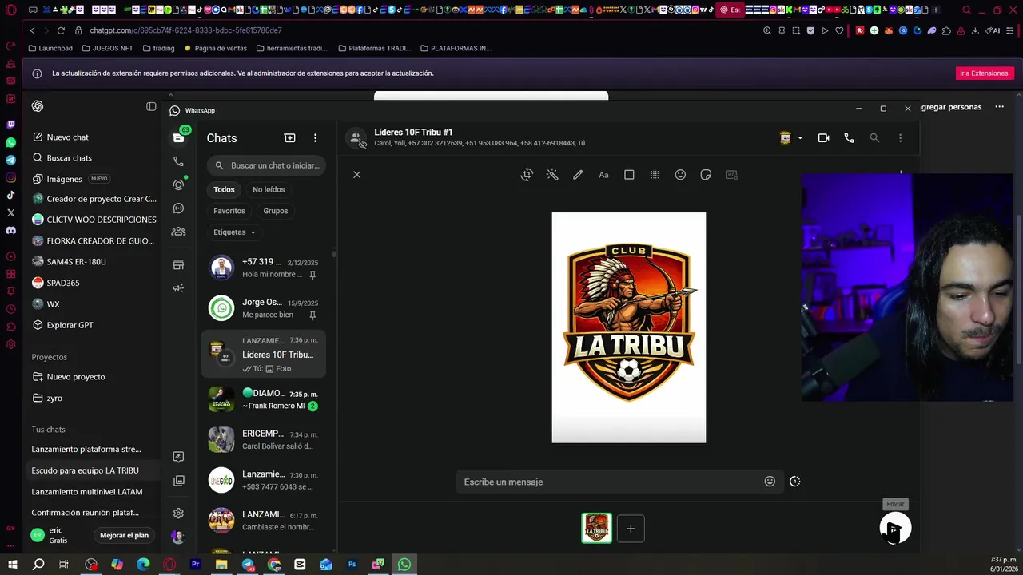This screenshot has height=575, width=1023.
Task: Select the Todos chat filter
Action: point(224,189)
